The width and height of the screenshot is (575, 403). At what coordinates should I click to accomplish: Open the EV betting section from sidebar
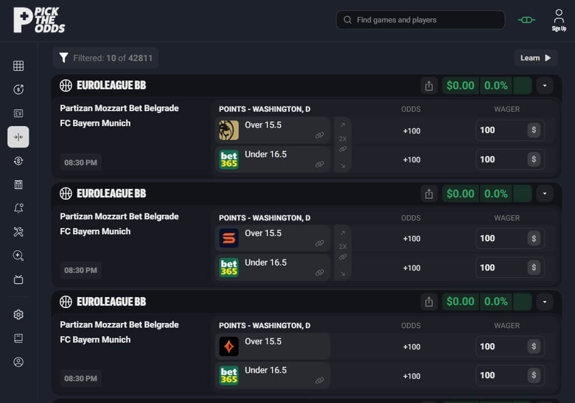pyautogui.click(x=18, y=113)
